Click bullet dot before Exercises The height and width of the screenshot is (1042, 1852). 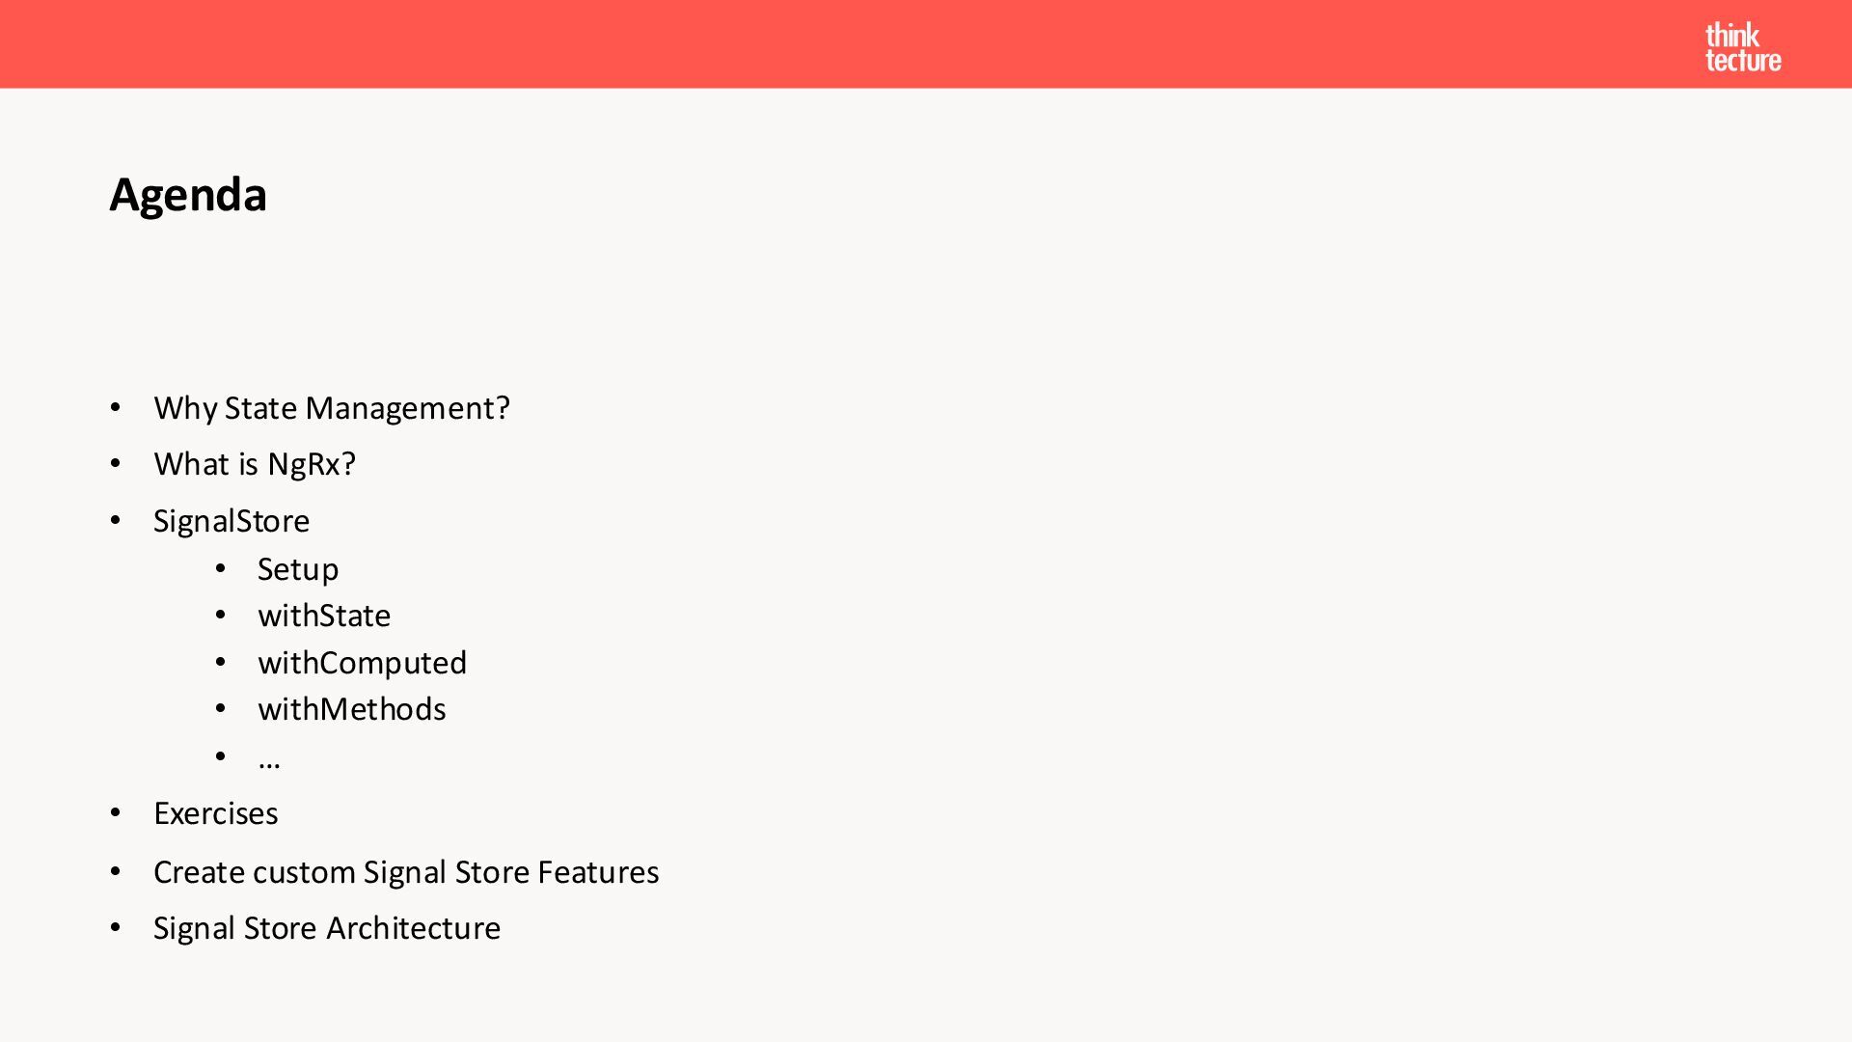[116, 813]
